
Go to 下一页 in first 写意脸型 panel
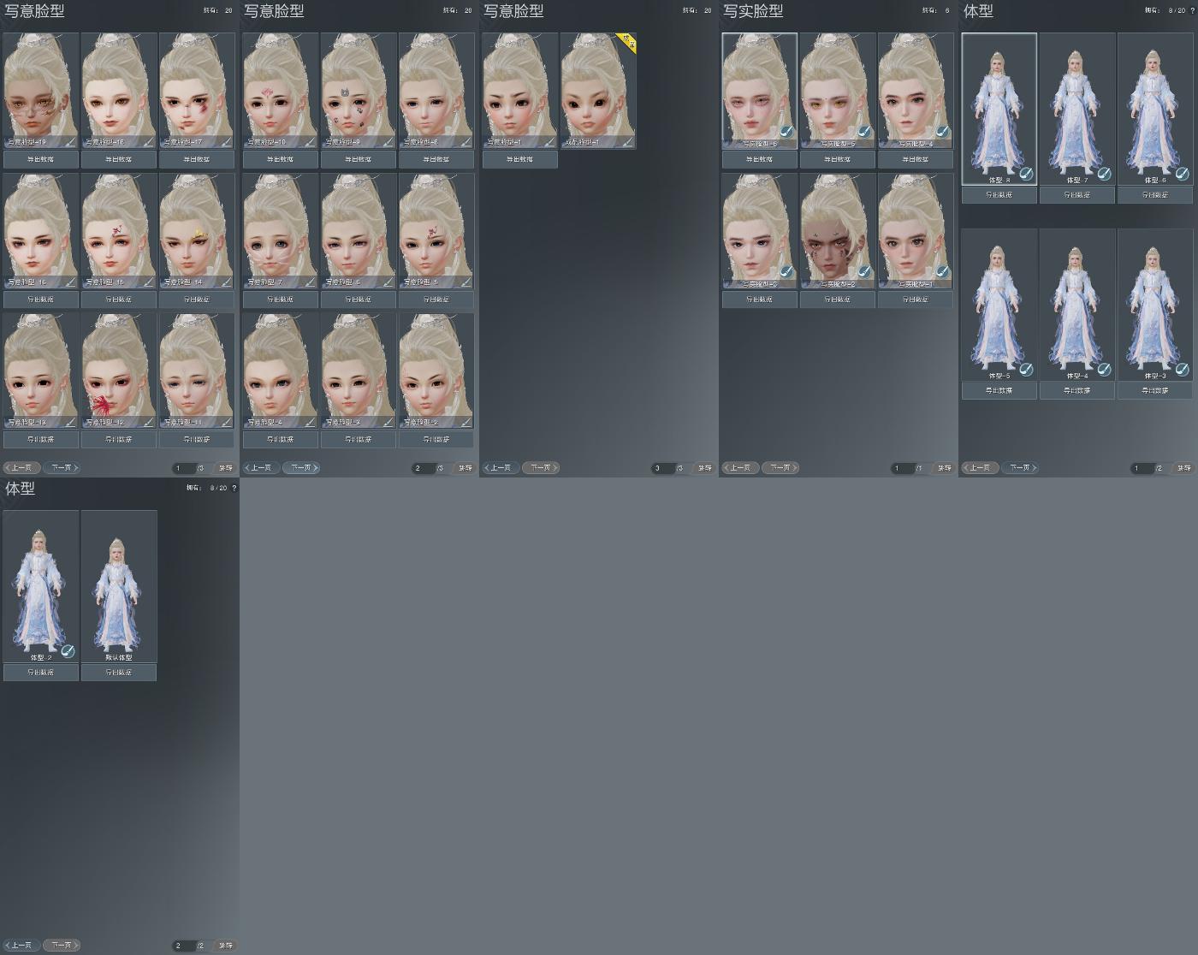tap(62, 468)
